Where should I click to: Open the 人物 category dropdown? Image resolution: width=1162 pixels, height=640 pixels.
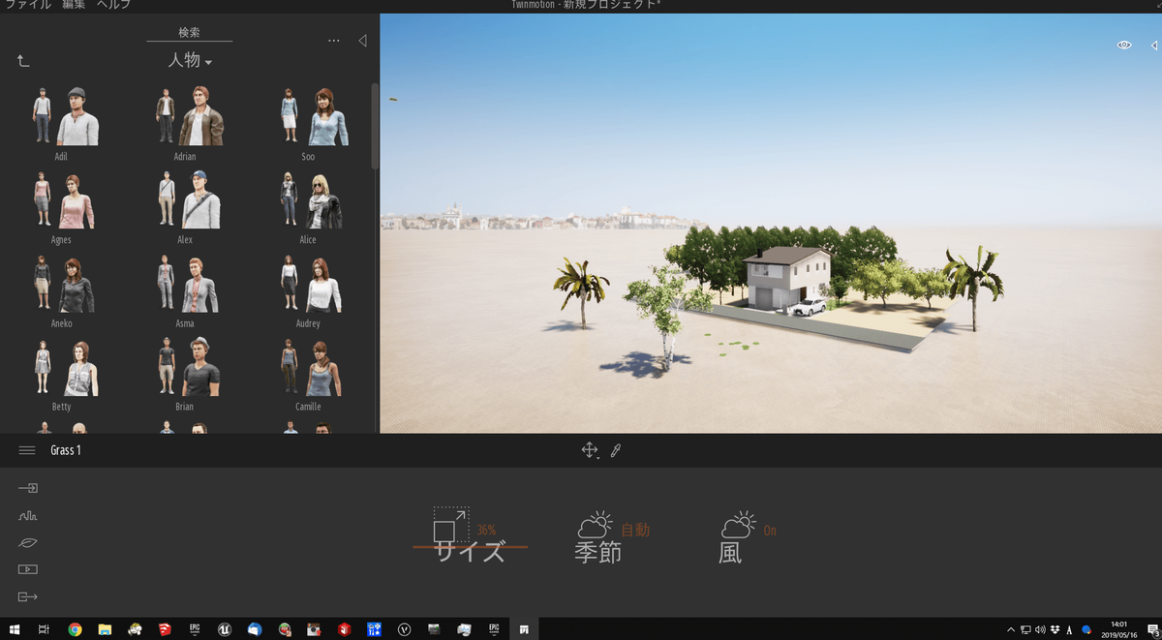[x=190, y=61]
